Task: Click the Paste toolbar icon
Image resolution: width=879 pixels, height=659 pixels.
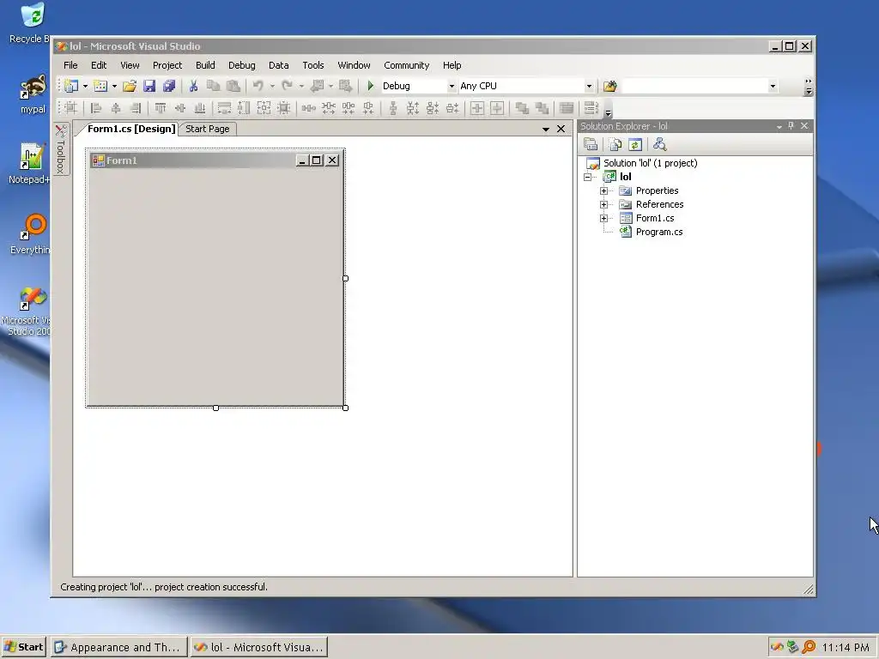Action: [x=233, y=86]
